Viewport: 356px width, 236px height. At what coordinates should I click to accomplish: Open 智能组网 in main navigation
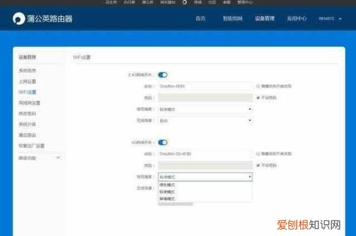(233, 18)
